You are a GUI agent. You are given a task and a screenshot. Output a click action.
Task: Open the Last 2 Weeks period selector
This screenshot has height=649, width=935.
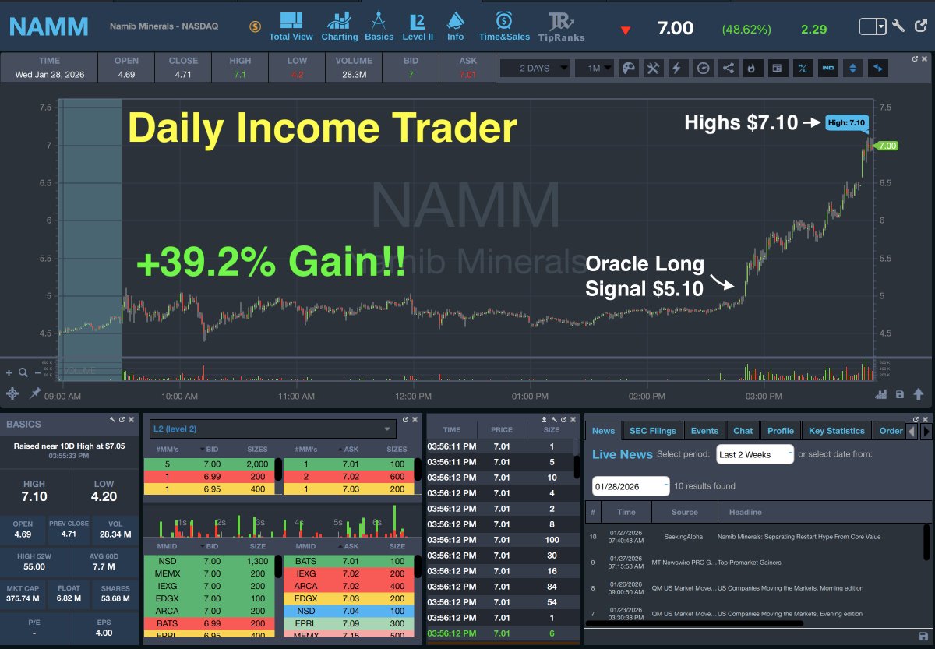click(x=753, y=453)
